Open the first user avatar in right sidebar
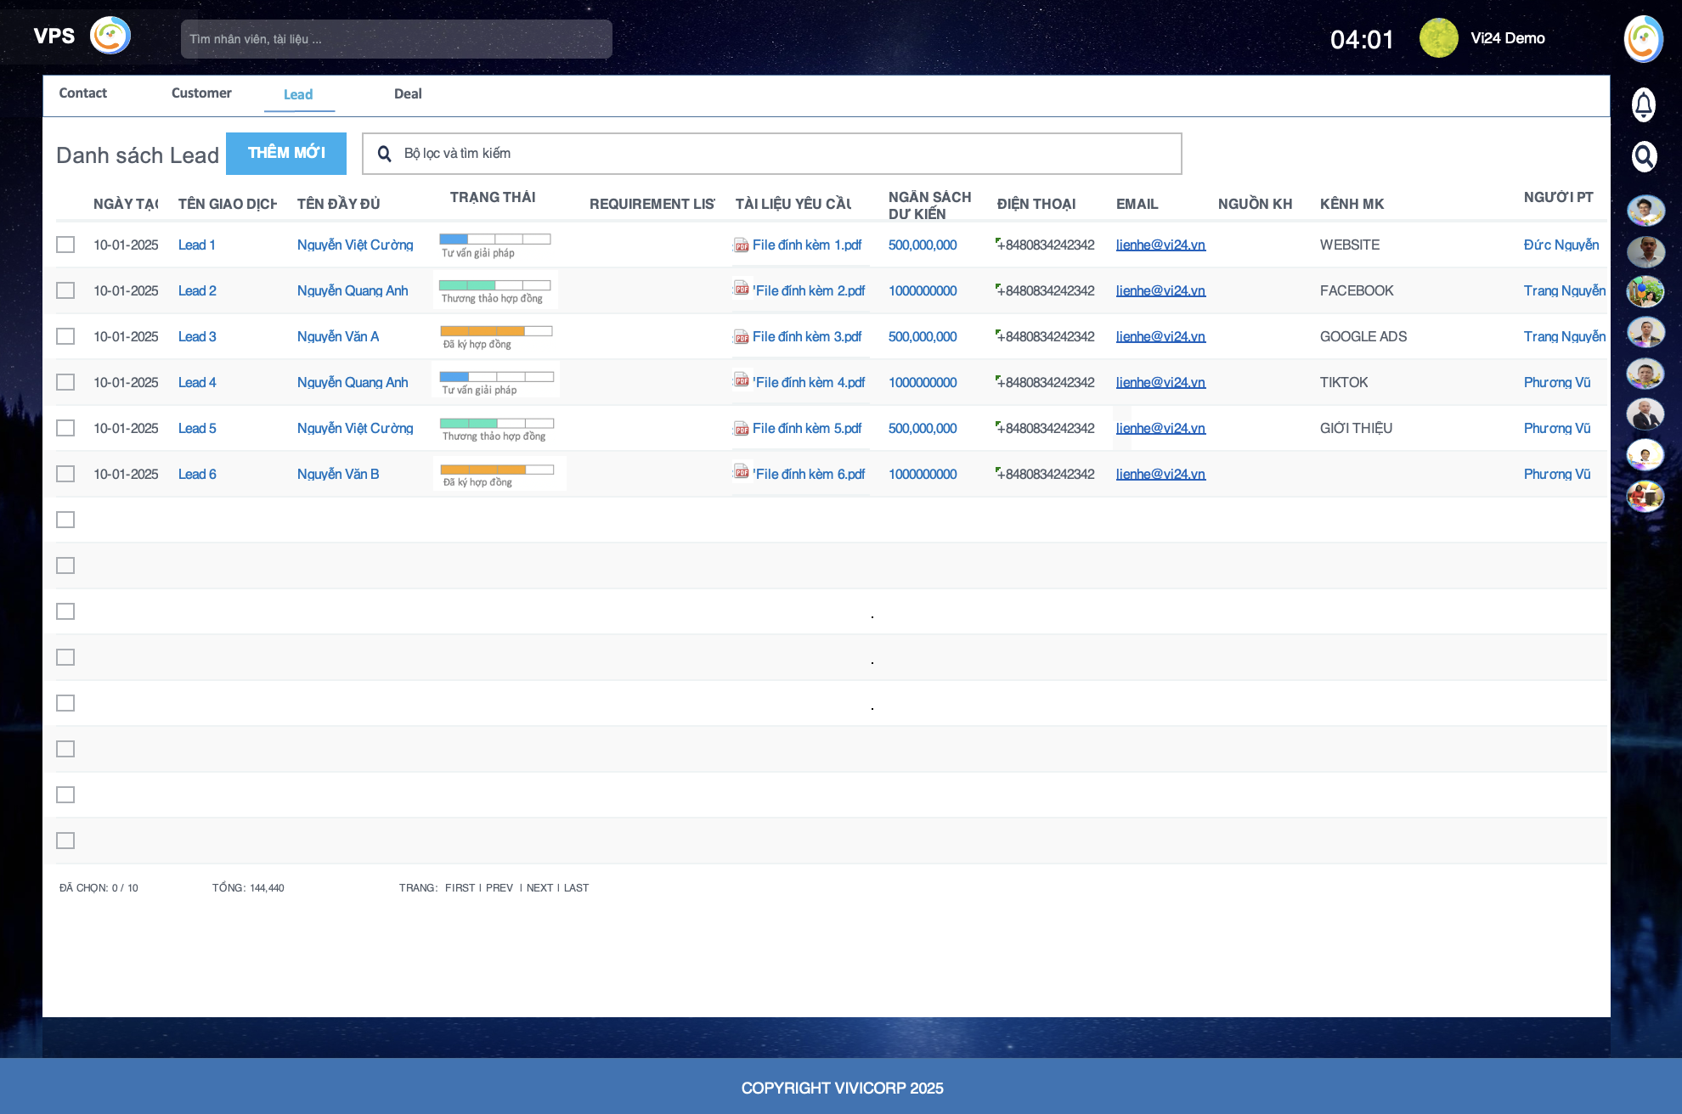Image resolution: width=1682 pixels, height=1114 pixels. tap(1645, 211)
